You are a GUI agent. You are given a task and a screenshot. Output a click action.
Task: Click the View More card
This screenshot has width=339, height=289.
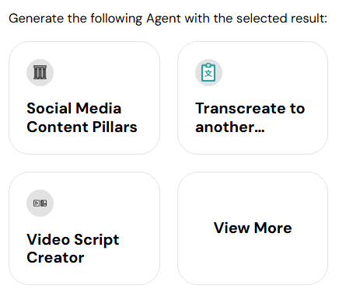pos(253,228)
